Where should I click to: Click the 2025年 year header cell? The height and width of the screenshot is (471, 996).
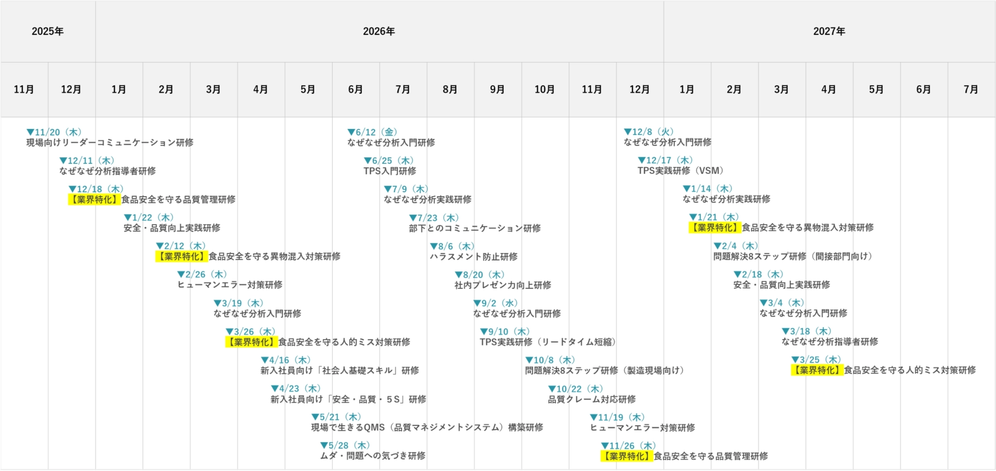pos(48,31)
